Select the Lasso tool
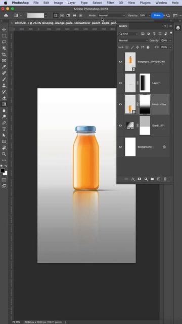Image resolution: width=182 pixels, height=324 pixels. [4, 42]
